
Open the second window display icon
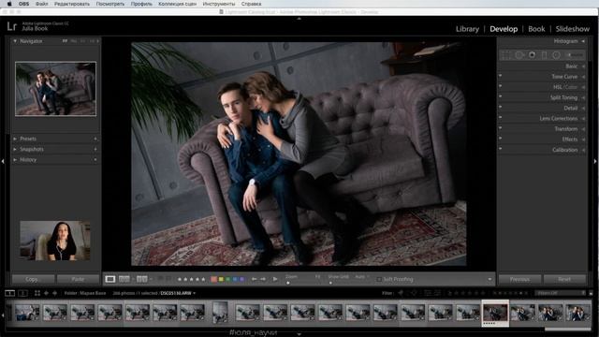pyautogui.click(x=22, y=293)
